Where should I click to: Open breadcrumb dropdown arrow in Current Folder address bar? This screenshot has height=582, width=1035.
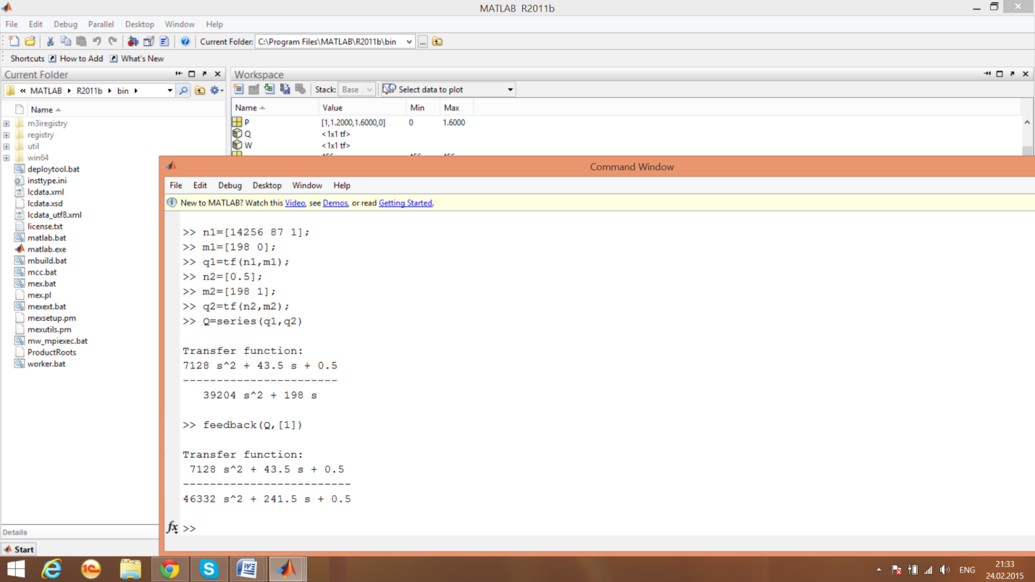tap(170, 90)
